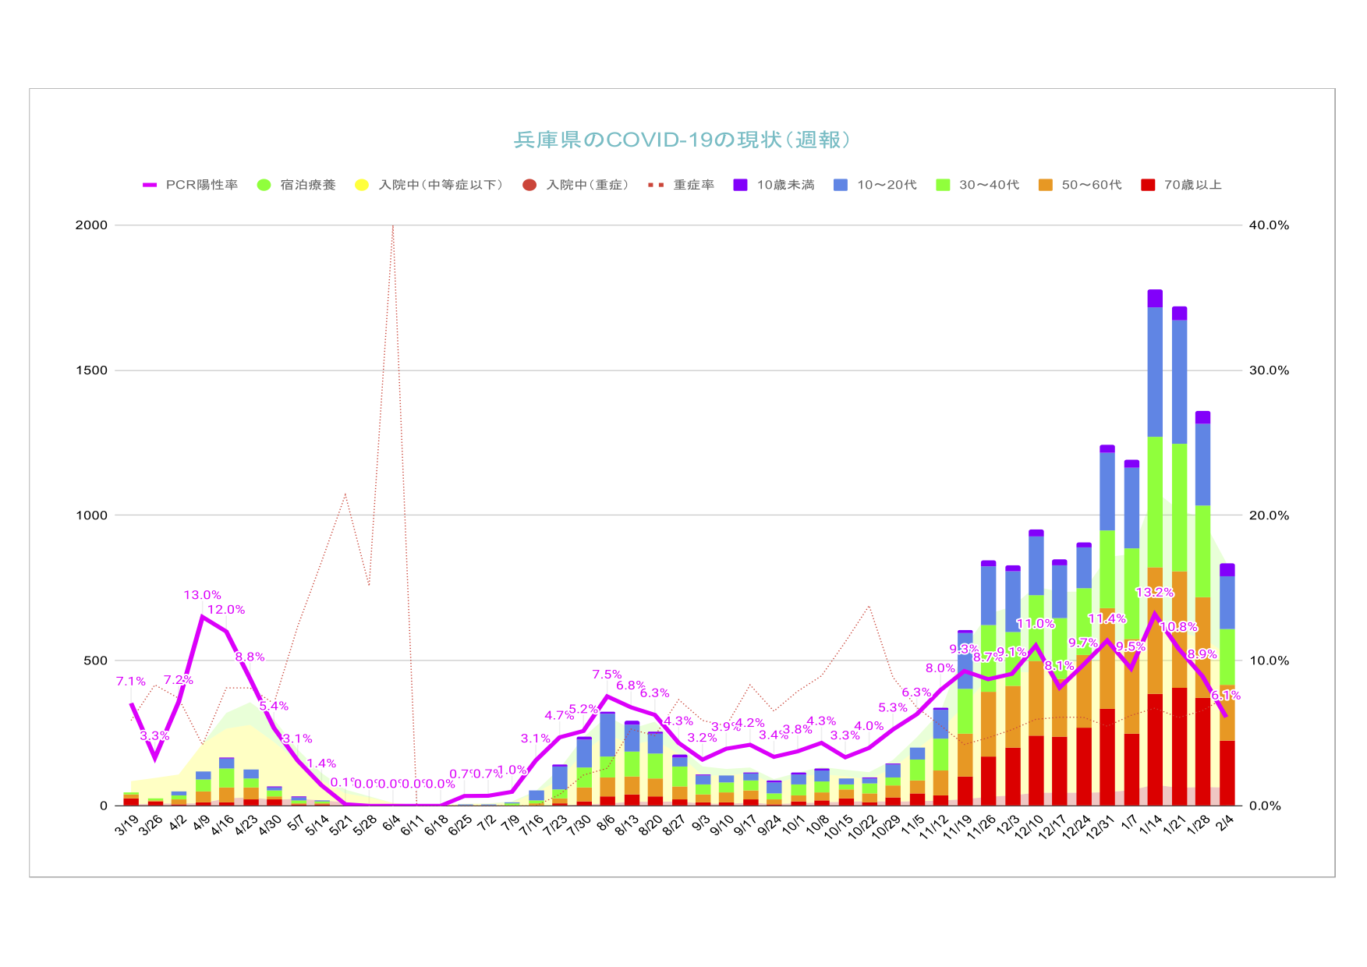This screenshot has width=1367, height=967.
Task: Click the 40.0% label on right axis
Action: point(1269,225)
